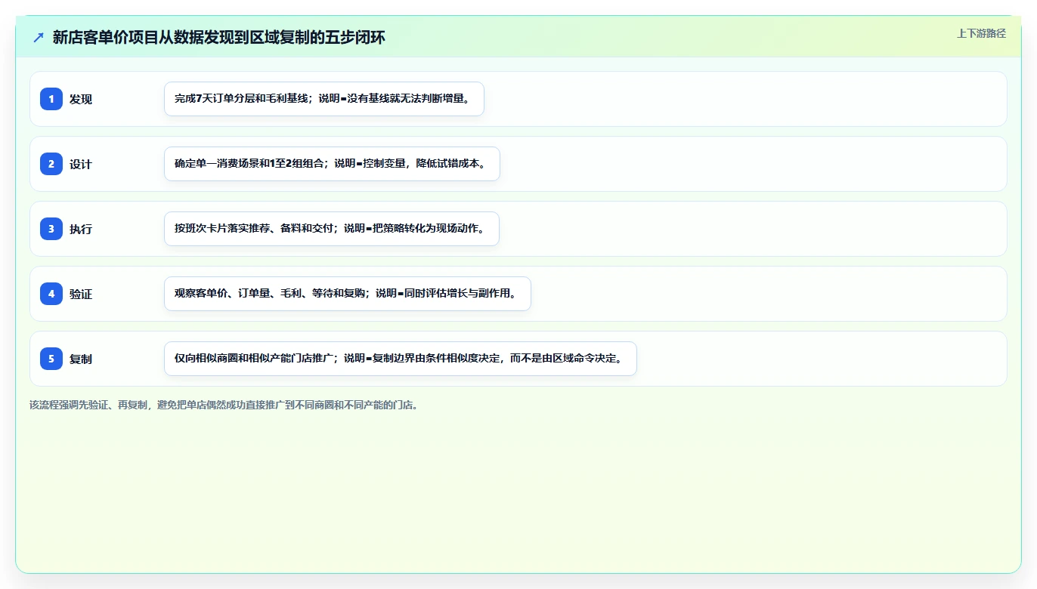This screenshot has height=589, width=1037.
Task: Click the card 仅向相似商圈和相似产能门店推广
Action: [x=401, y=359]
